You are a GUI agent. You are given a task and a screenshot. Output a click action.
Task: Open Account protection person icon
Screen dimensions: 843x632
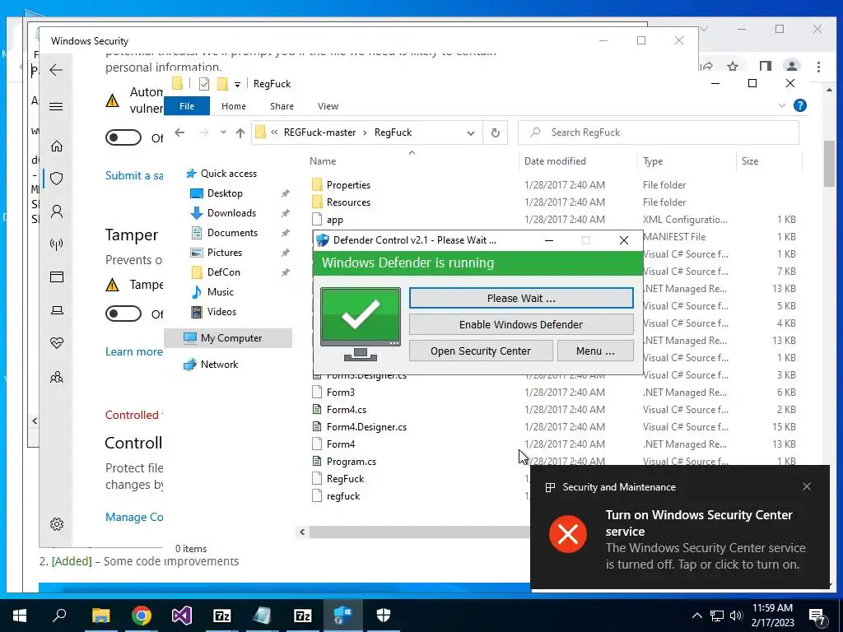[x=57, y=211]
